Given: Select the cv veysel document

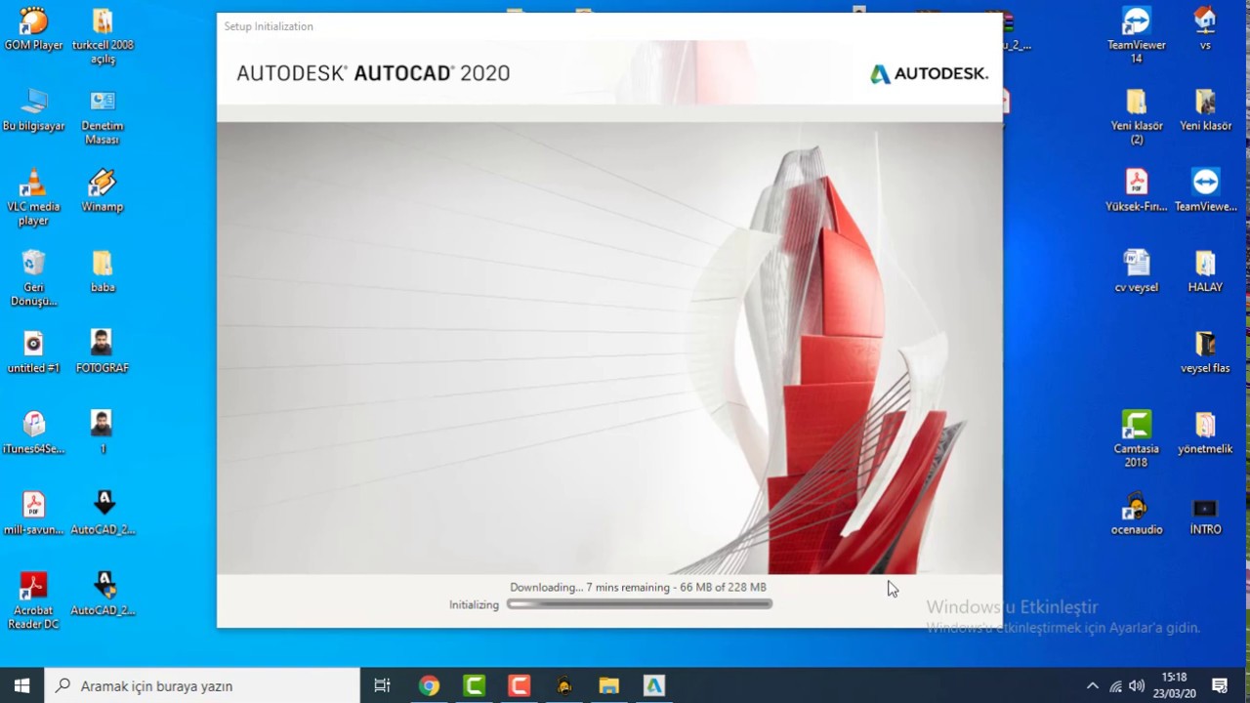Looking at the screenshot, I should [x=1137, y=271].
